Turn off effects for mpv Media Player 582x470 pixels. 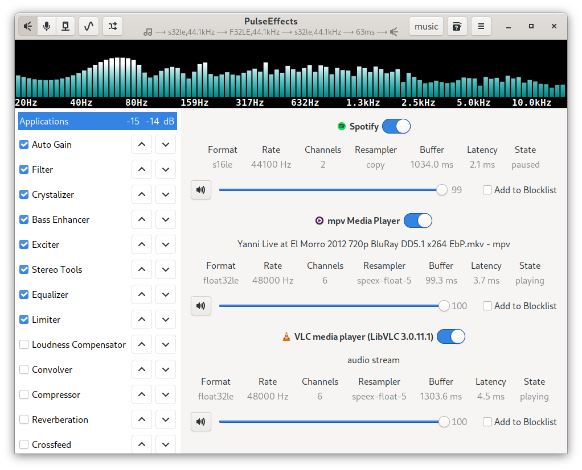tap(418, 221)
